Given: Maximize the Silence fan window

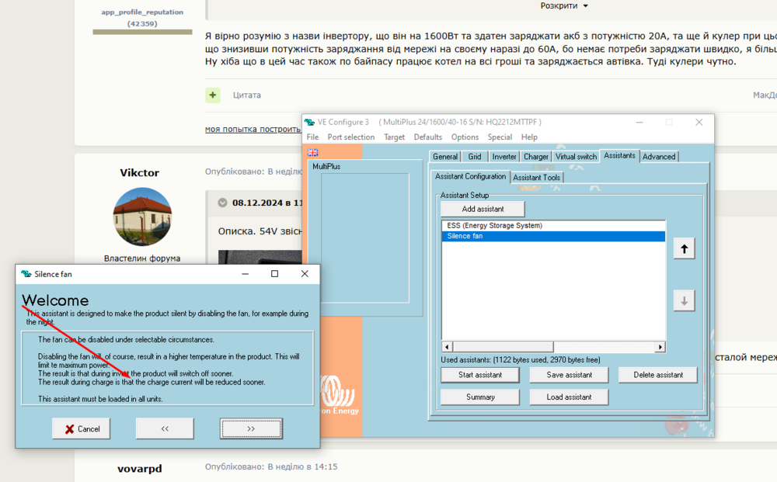Looking at the screenshot, I should [x=274, y=274].
